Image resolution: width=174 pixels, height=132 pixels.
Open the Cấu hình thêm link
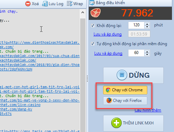coord(148,110)
